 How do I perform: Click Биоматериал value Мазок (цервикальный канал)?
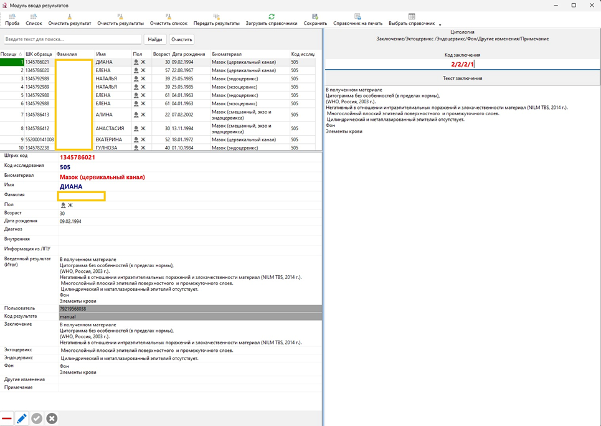point(102,177)
